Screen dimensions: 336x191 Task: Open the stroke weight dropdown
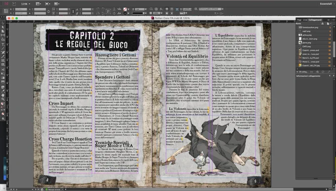tap(146, 9)
